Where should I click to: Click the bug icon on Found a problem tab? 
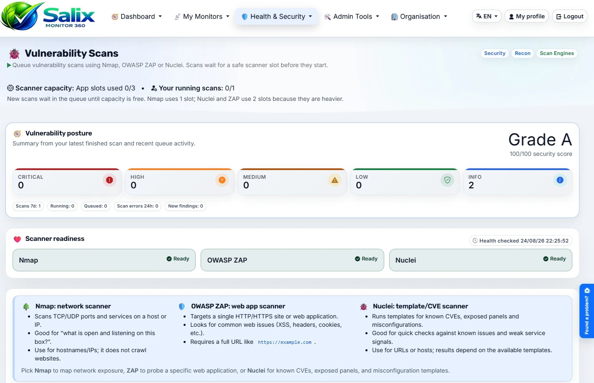pyautogui.click(x=587, y=290)
